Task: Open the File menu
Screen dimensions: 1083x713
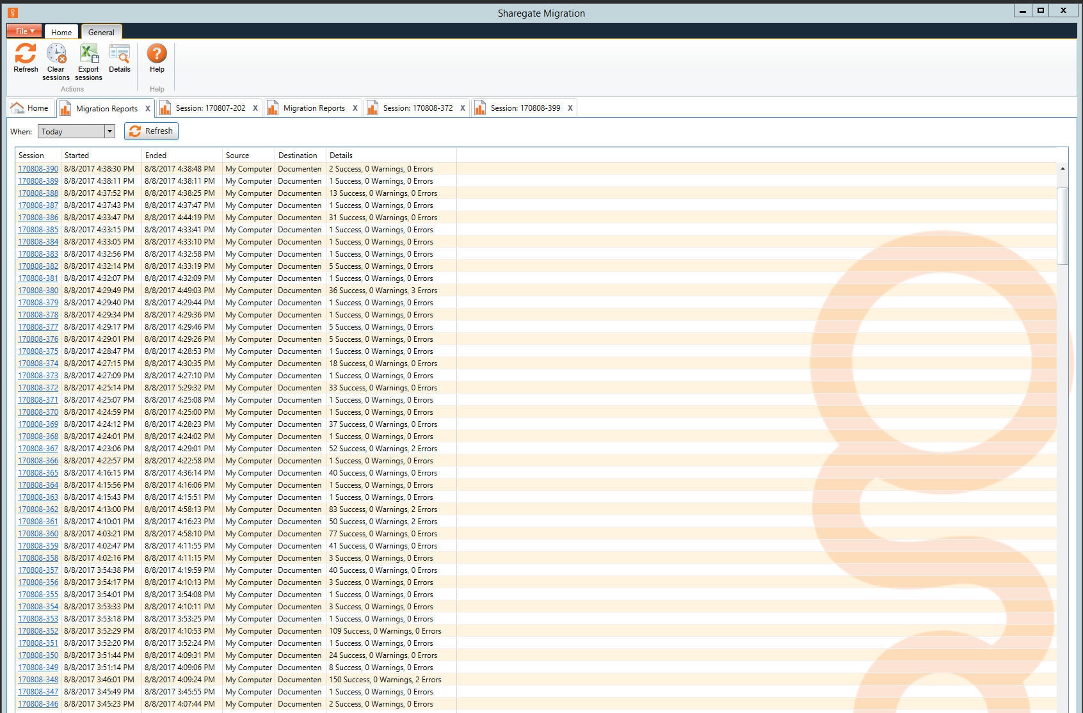Action: (x=25, y=31)
